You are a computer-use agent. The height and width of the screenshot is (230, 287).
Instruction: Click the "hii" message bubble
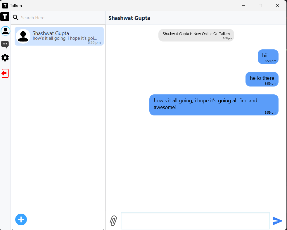(268, 56)
